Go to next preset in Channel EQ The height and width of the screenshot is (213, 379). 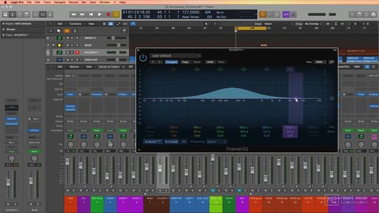click(x=159, y=62)
